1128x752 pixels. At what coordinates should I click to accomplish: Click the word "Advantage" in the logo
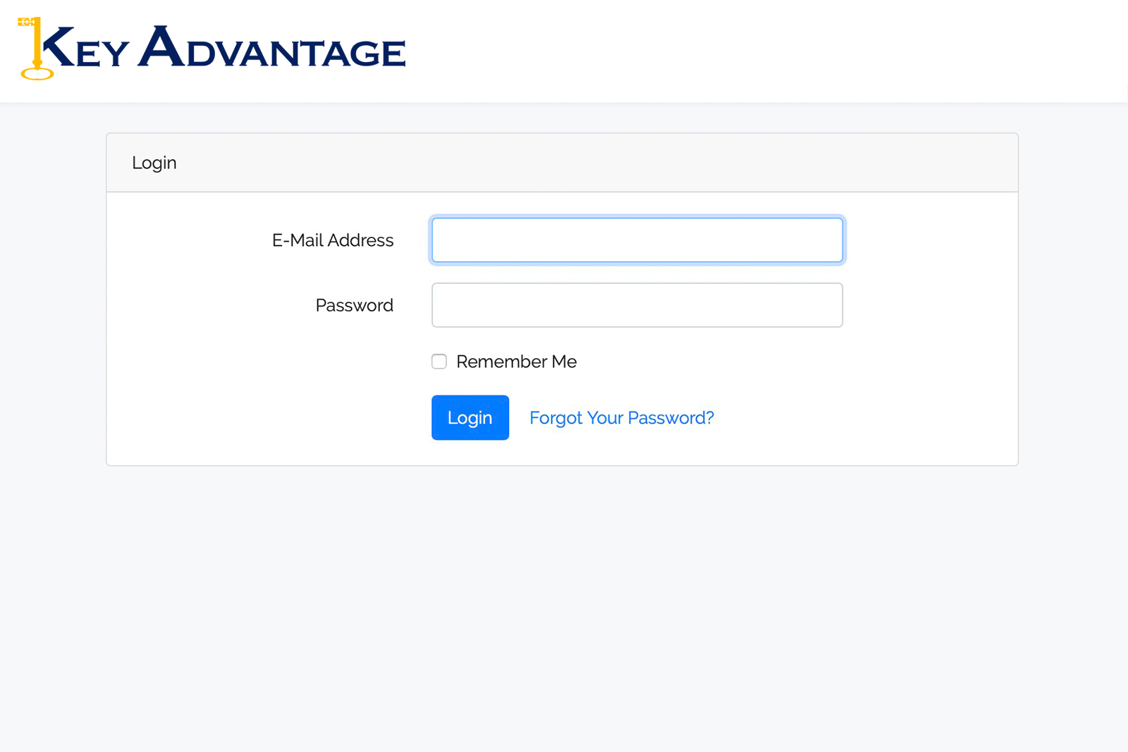coord(271,47)
